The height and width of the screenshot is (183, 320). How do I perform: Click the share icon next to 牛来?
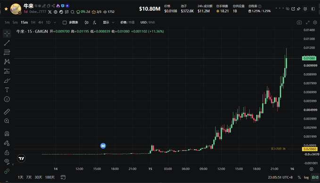point(53,6)
